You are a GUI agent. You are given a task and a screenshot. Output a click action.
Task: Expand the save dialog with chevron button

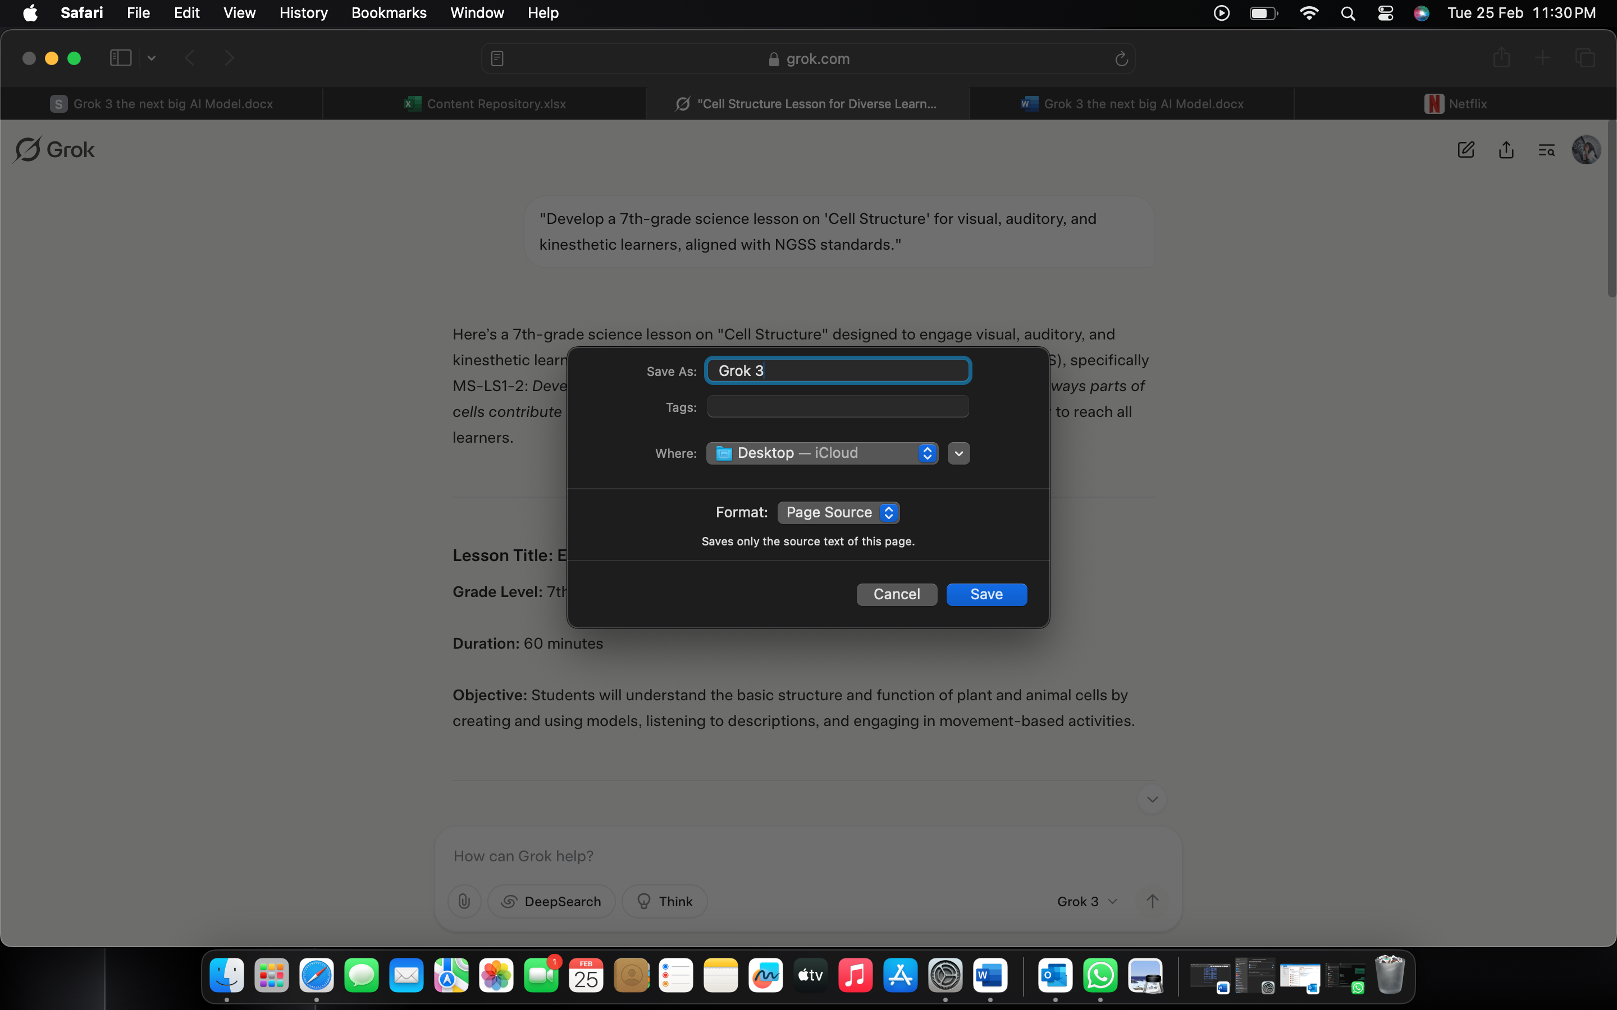(x=958, y=453)
